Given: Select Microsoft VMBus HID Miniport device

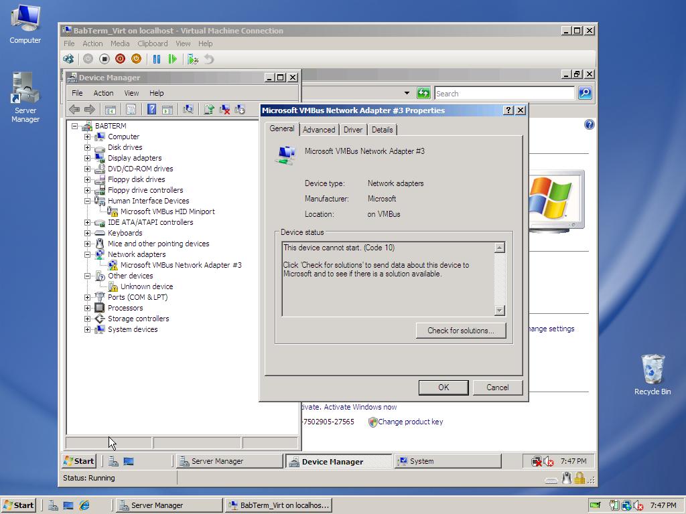Looking at the screenshot, I should tap(167, 211).
